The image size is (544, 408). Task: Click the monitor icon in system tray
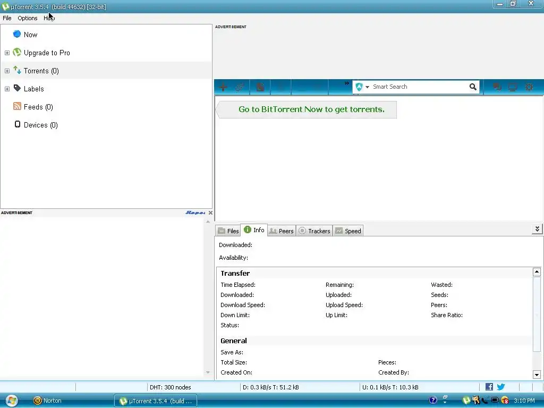495,401
